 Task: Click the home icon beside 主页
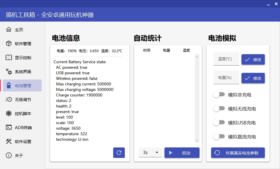[9, 30]
